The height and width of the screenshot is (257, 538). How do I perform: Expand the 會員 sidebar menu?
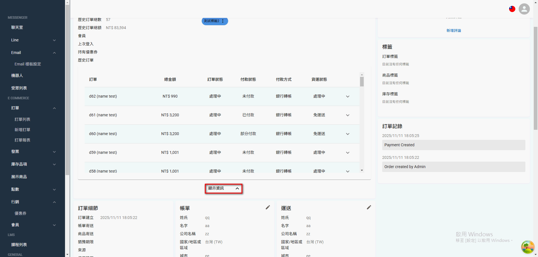[54, 225]
